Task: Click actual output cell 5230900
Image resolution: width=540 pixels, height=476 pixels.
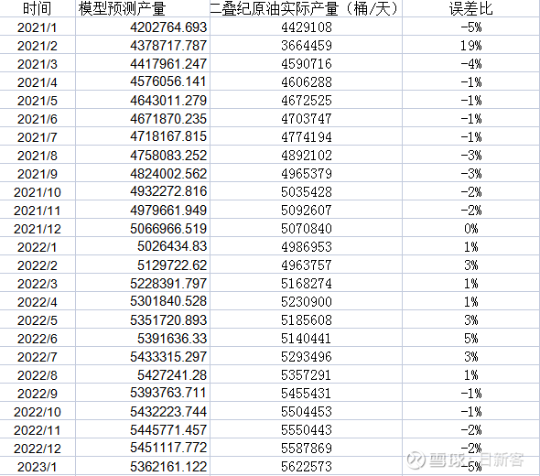Action: tap(306, 302)
